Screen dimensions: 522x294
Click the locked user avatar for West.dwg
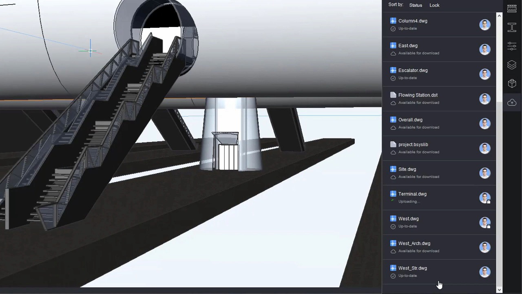tap(485, 223)
